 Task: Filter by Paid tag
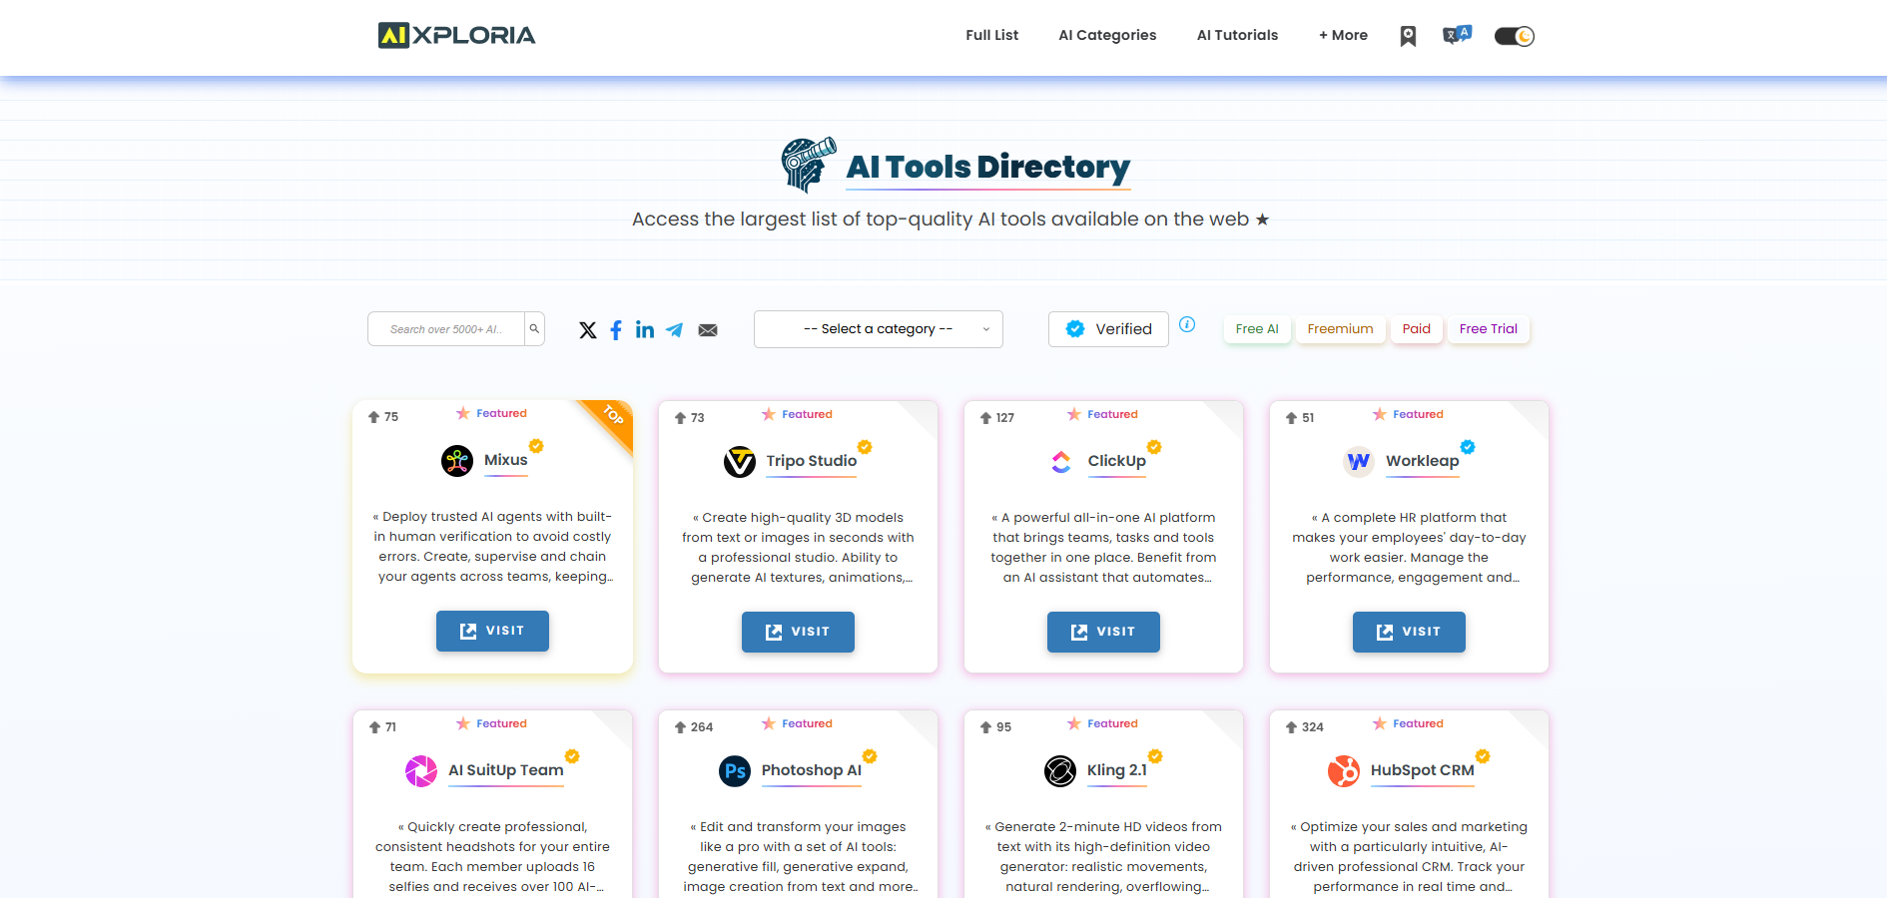tap(1416, 328)
